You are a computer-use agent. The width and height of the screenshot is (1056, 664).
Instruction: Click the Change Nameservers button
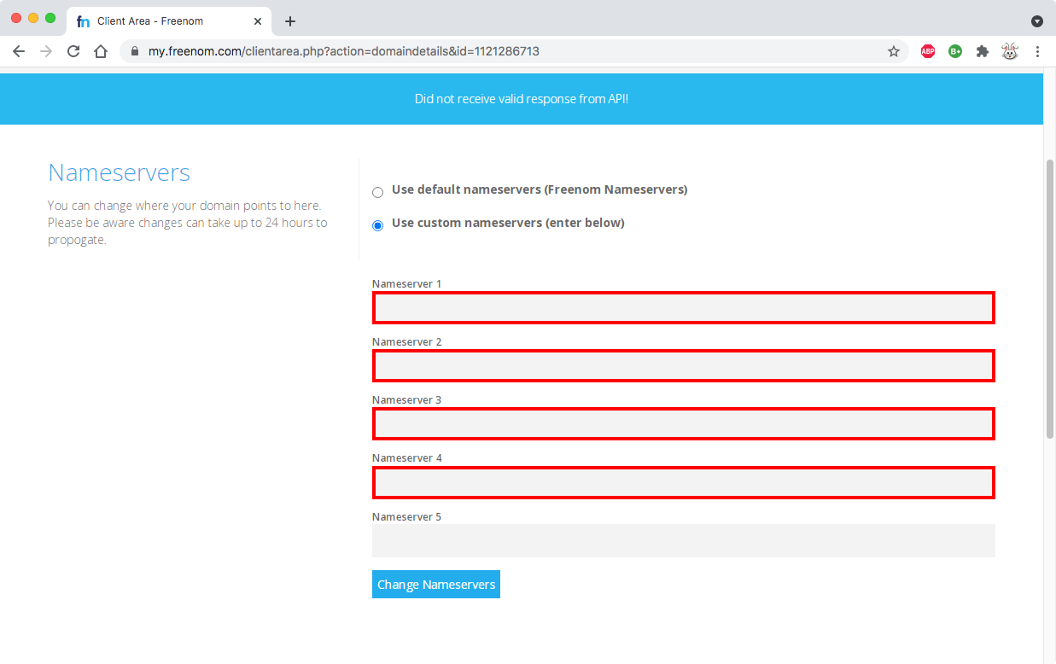tap(435, 585)
